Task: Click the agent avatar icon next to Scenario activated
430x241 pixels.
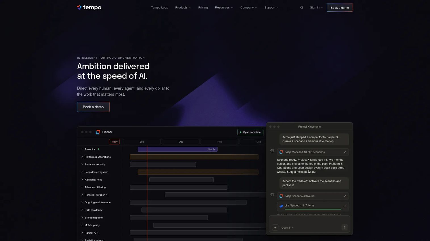Action: 272,195
